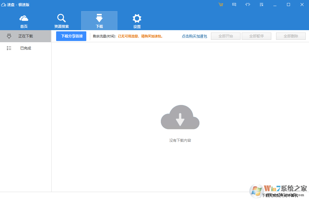Viewport: 309px width, 199px height.
Task: Click the 速盘 cloud logo in title bar
Action: 4,5
